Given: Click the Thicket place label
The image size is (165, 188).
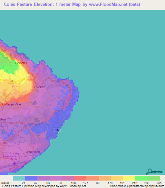Looking at the screenshot, I should pyautogui.click(x=39, y=87).
